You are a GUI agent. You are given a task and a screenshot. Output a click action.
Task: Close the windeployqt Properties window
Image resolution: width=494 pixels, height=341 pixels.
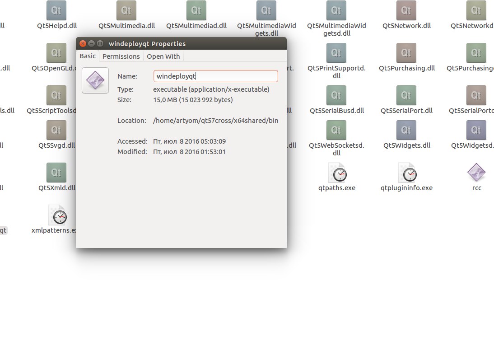83,43
